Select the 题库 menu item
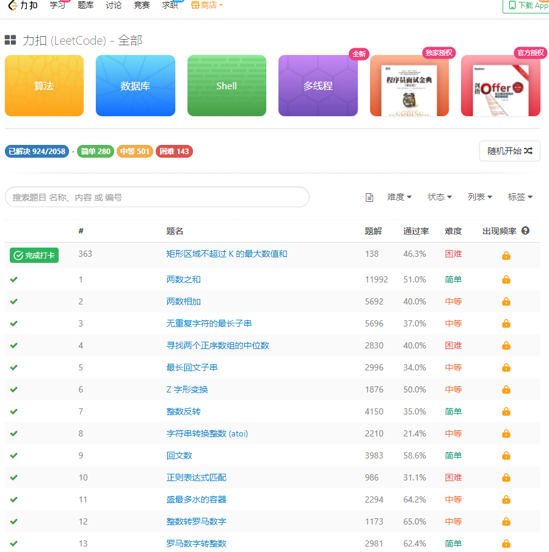 click(x=85, y=6)
